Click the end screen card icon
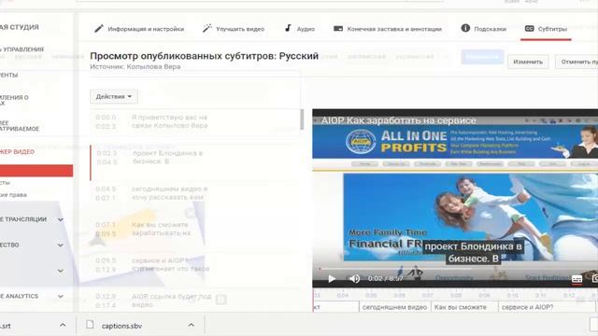The image size is (598, 336). coord(338,29)
